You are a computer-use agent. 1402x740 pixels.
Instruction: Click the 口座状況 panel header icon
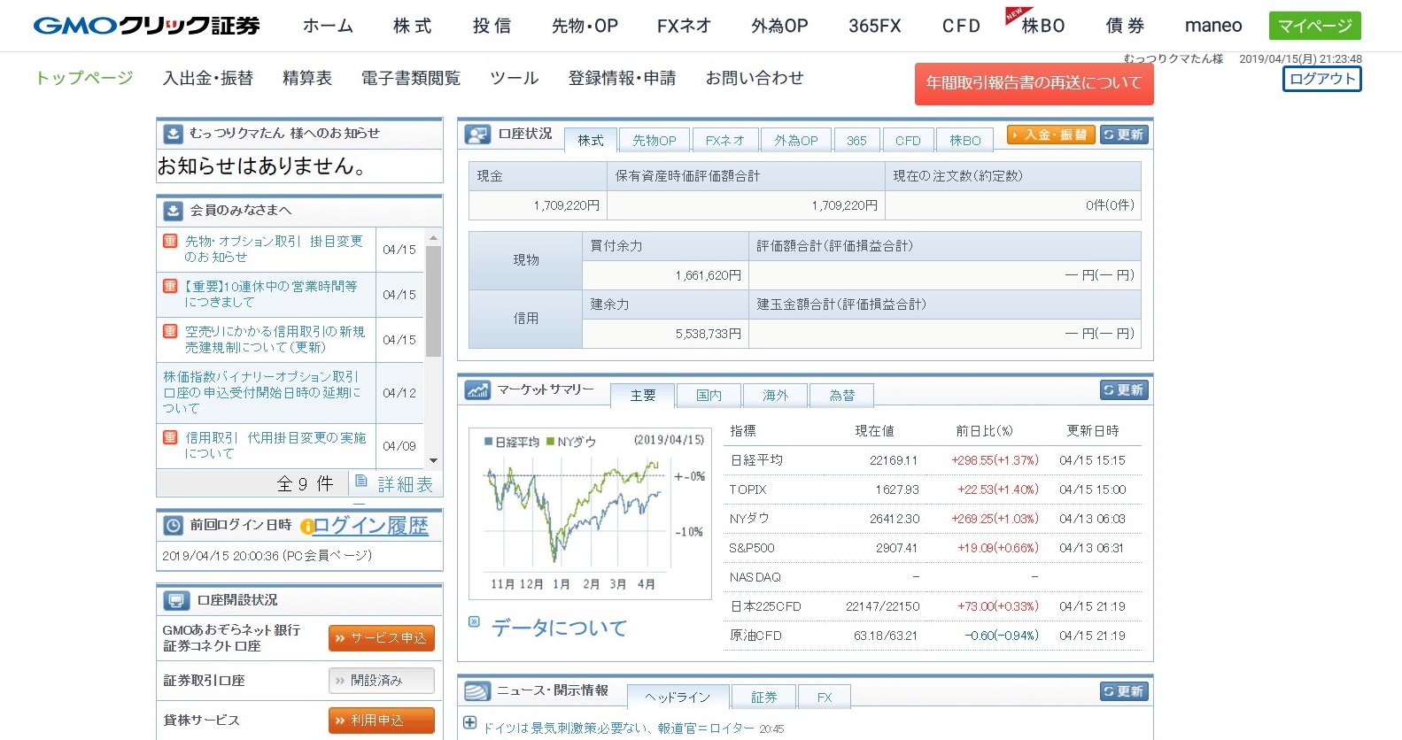tap(478, 135)
